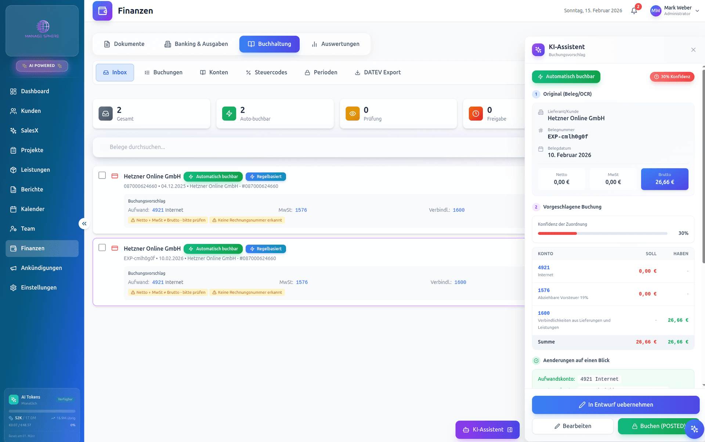Click the KI-Assistent panel scrollbar

(x=703, y=166)
